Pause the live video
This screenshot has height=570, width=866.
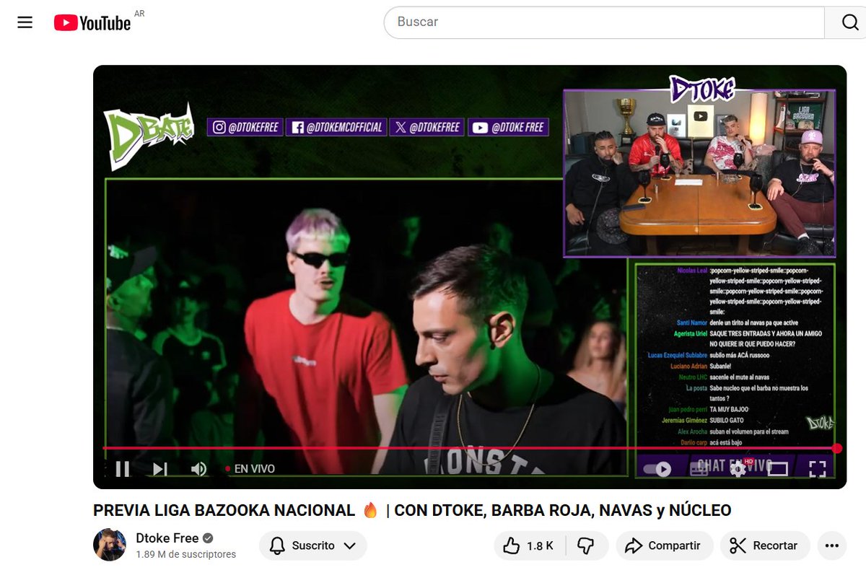tap(123, 469)
